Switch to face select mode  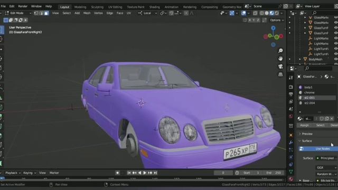click(46, 13)
